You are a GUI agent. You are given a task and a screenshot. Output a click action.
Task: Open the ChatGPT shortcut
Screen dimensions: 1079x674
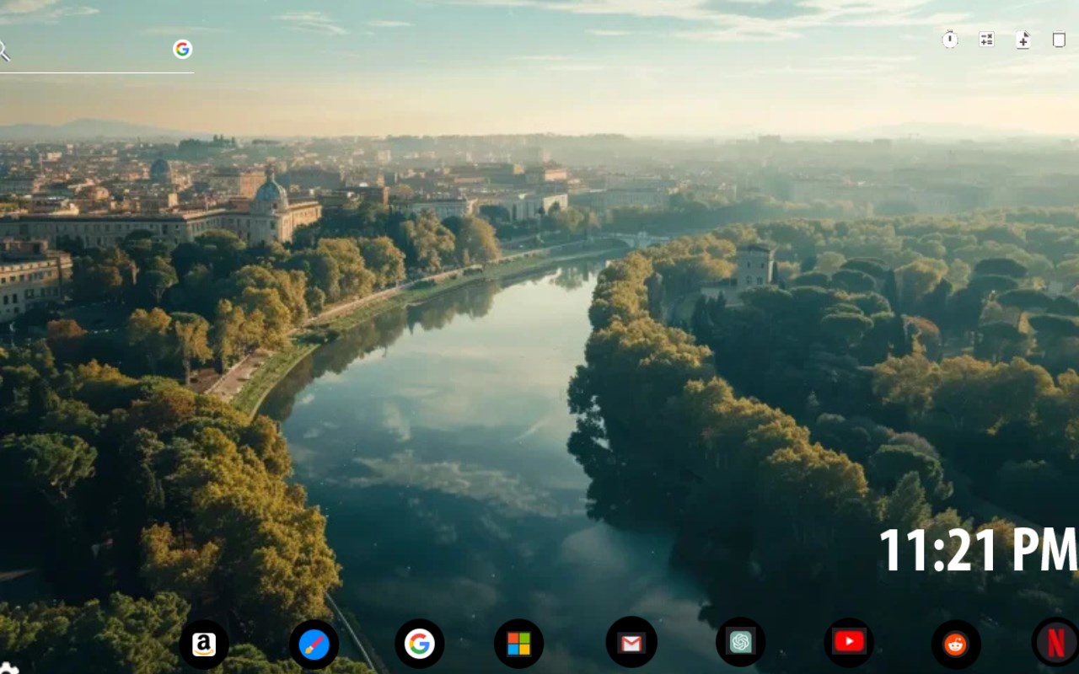coord(741,642)
